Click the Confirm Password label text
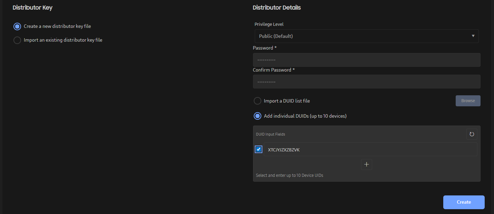The width and height of the screenshot is (494, 214). [x=272, y=70]
